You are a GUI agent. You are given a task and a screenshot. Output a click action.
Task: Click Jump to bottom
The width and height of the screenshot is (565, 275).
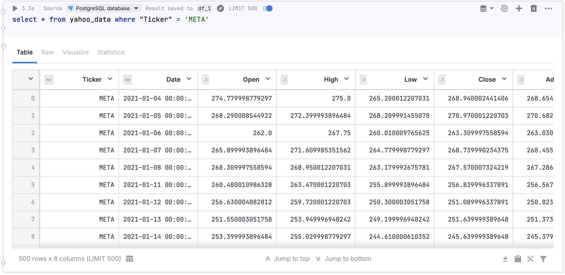click(x=348, y=259)
